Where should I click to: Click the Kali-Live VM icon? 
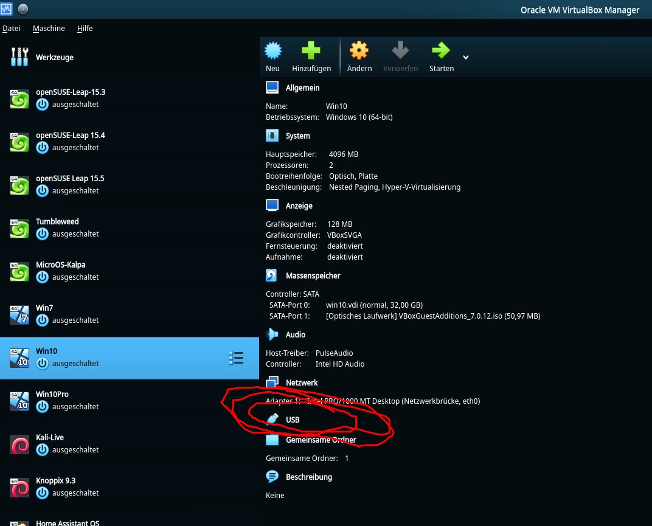click(19, 444)
